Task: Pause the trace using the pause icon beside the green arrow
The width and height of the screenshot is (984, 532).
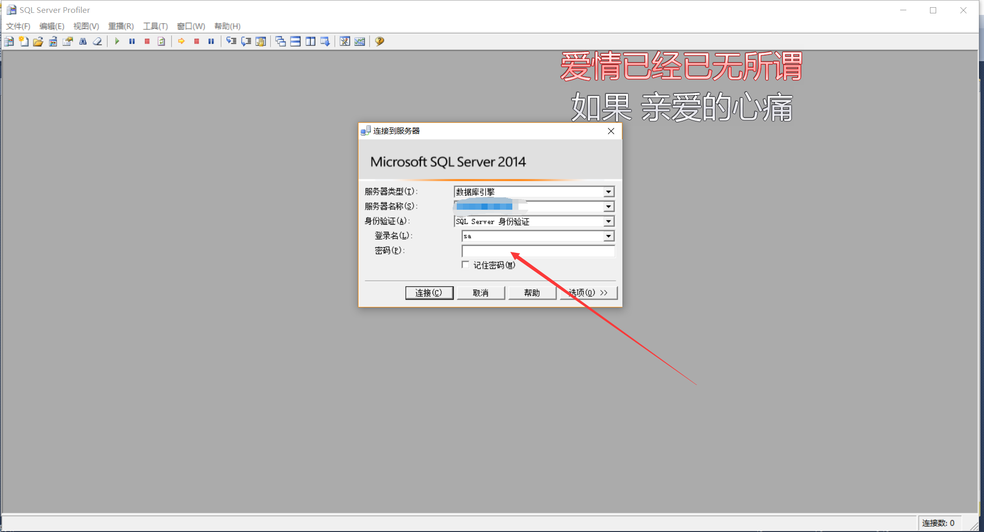Action: click(x=132, y=42)
